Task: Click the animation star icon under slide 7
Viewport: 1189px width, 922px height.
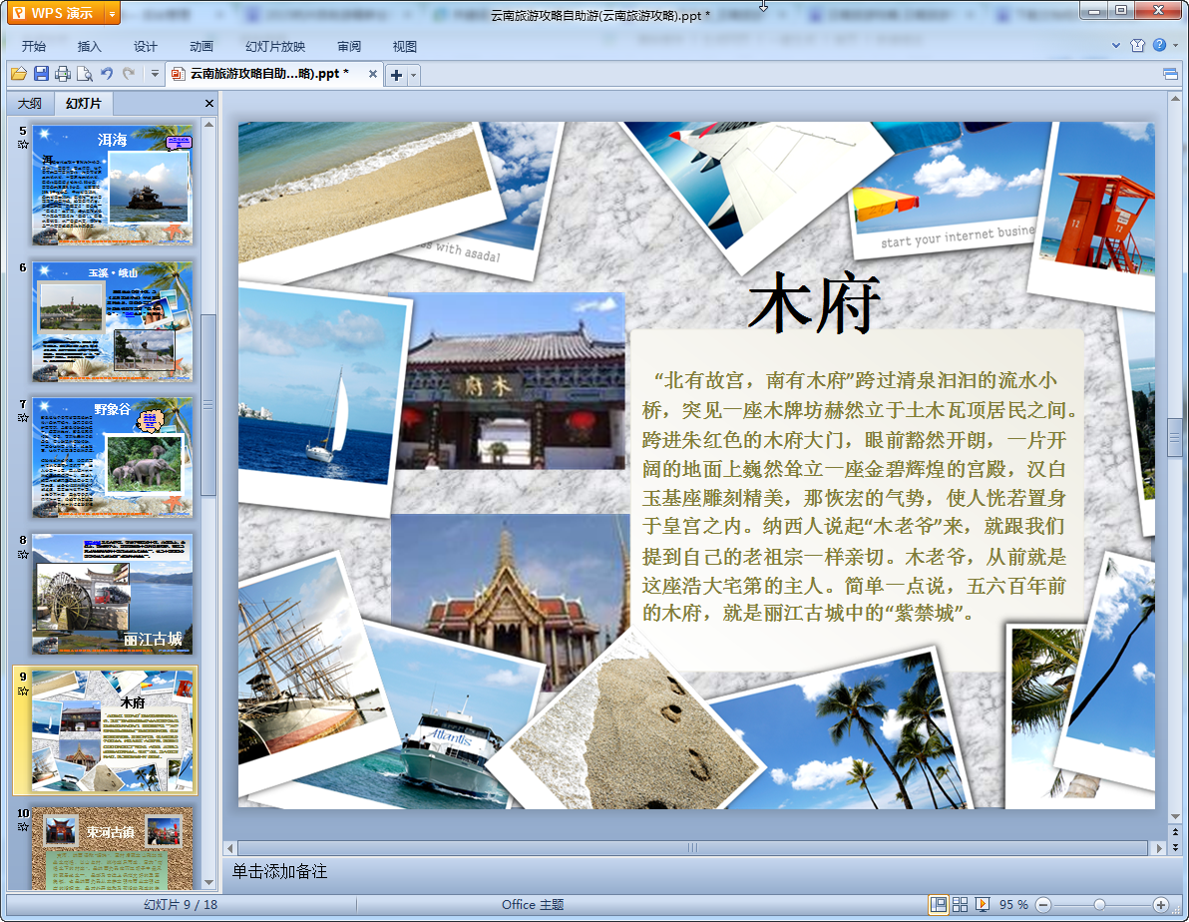Action: coord(23,417)
